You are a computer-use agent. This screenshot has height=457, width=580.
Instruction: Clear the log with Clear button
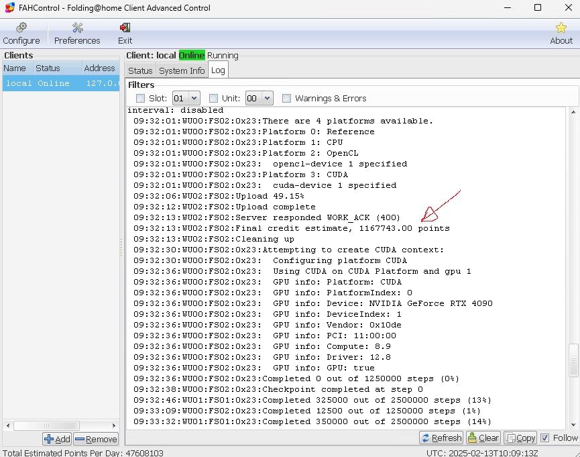(483, 438)
